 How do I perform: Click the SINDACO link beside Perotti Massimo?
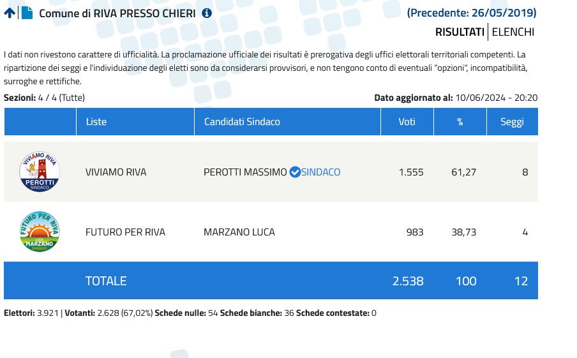click(x=320, y=172)
